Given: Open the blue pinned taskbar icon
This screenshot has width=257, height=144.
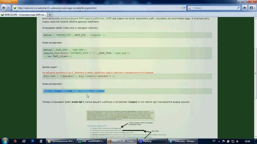Looking at the screenshot, I should click(33, 141).
